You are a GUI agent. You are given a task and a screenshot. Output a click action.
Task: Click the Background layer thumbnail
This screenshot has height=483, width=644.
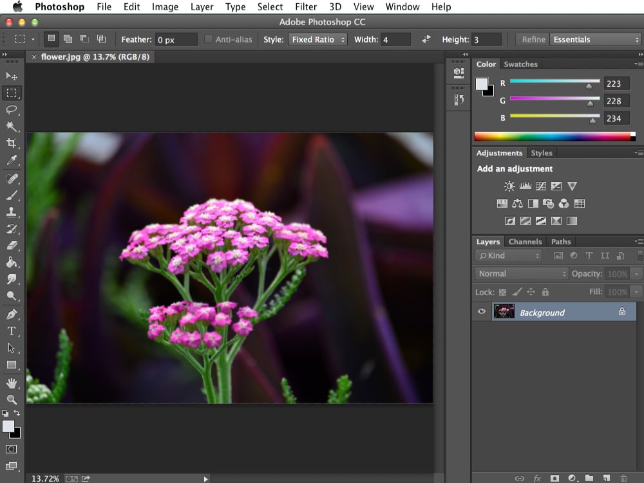pos(504,311)
